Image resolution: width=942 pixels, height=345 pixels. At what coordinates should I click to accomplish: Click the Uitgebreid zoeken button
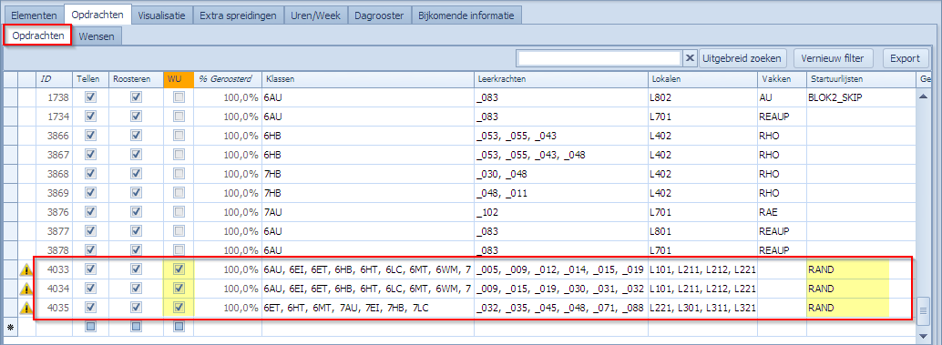pyautogui.click(x=743, y=58)
